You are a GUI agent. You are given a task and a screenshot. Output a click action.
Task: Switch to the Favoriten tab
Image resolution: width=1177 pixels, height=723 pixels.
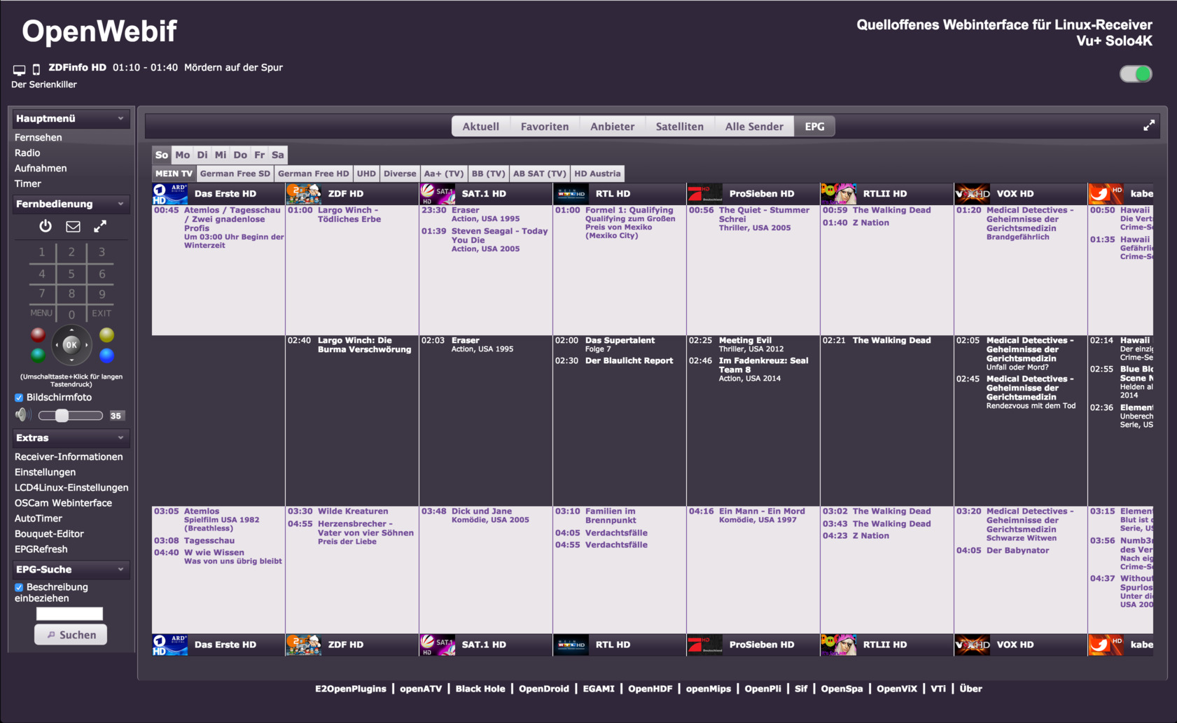(x=544, y=127)
